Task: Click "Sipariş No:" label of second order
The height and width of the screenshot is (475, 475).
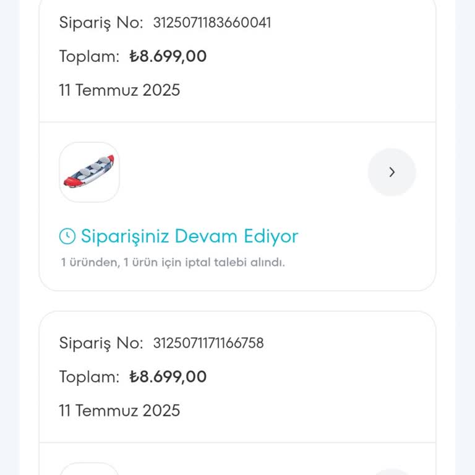Action: 101,343
